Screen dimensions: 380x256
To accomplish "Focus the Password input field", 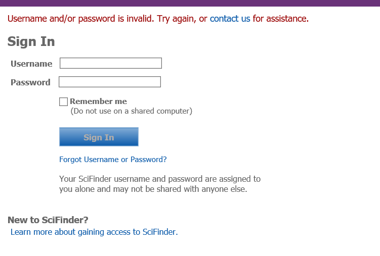I will 110,82.
